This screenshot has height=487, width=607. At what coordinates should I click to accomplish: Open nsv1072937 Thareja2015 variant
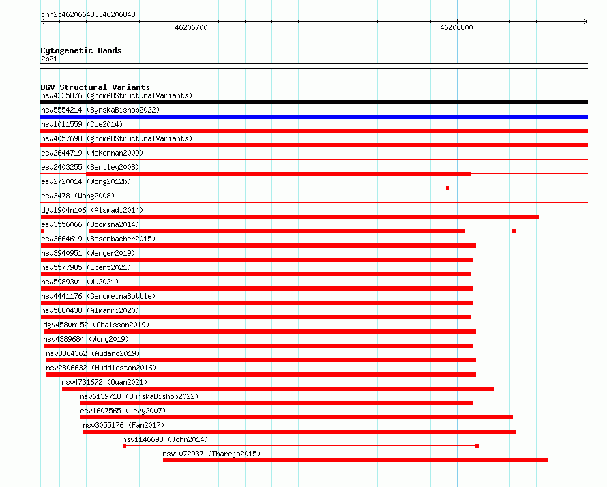click(211, 454)
